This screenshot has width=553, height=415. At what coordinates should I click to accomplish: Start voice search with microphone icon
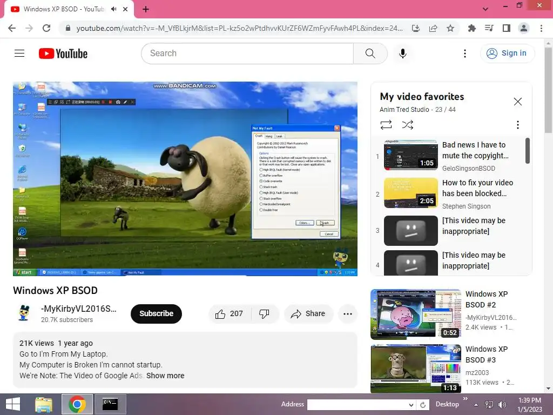click(403, 53)
